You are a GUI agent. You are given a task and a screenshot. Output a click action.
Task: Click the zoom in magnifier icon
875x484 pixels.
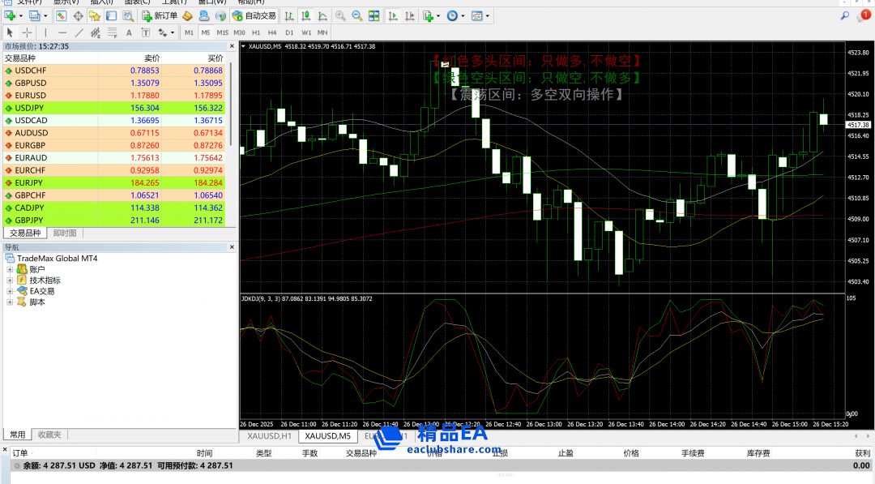tap(340, 15)
